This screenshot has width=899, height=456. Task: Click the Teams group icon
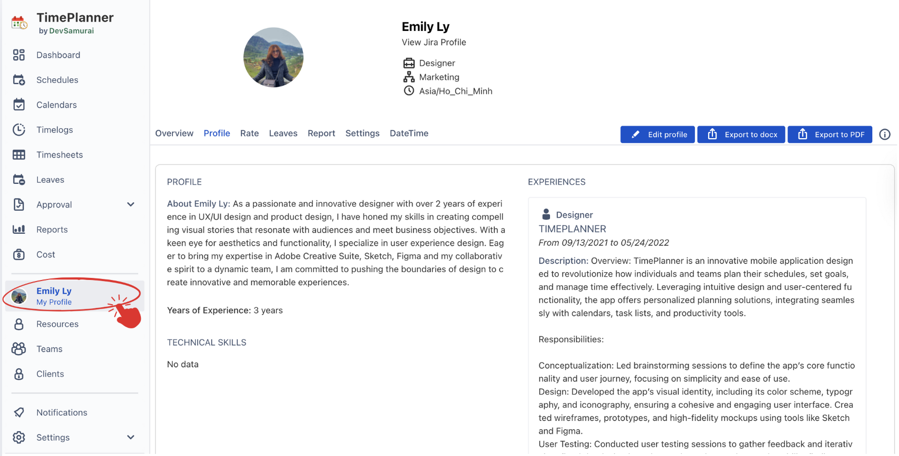pyautogui.click(x=19, y=349)
